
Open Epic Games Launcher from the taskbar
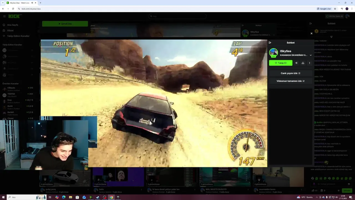click(118, 197)
